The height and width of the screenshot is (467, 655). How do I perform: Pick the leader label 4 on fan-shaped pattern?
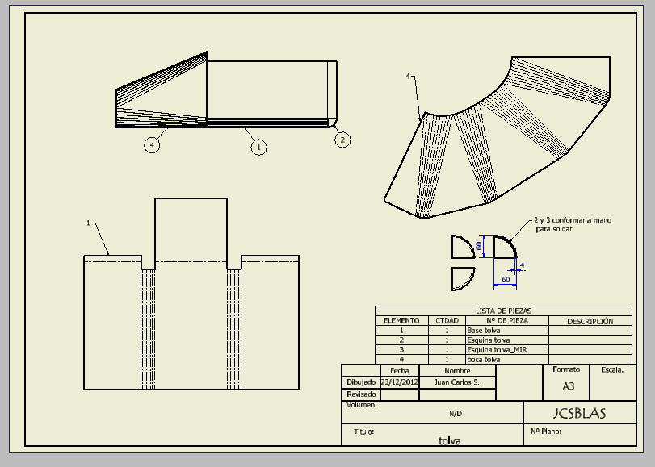409,77
